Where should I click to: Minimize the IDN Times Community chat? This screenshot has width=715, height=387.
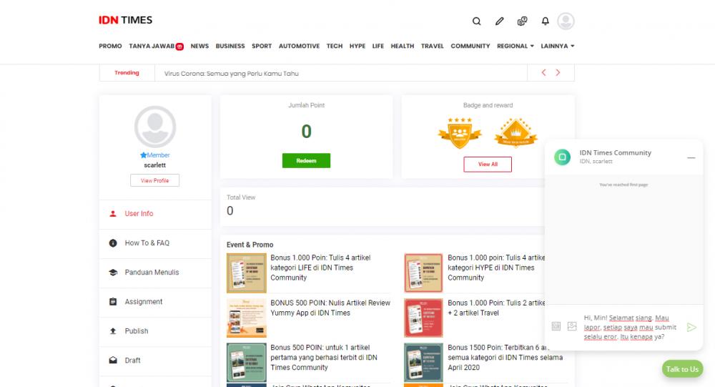[x=691, y=157]
